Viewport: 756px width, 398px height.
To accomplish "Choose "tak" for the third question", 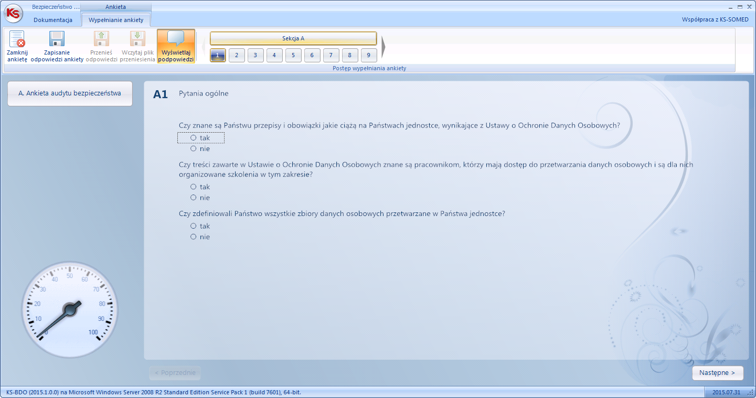I will 194,226.
